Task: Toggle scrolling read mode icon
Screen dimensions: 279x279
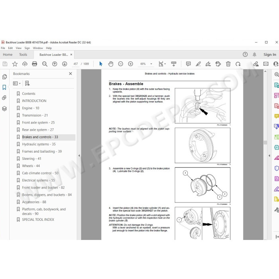Action: [x=174, y=64]
